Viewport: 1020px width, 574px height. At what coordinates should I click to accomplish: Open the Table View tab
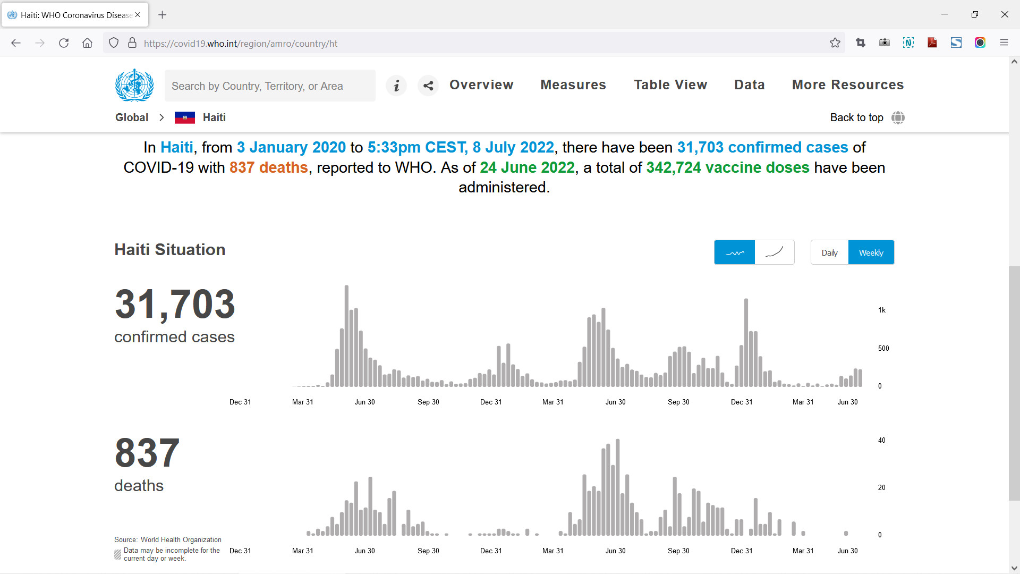click(670, 85)
